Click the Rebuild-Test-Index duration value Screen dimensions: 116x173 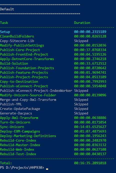pos(90,154)
